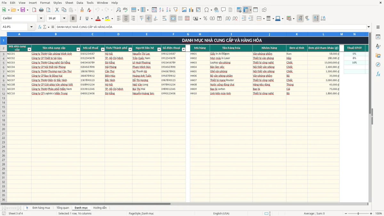Image resolution: width=384 pixels, height=216 pixels.
Task: Click the Insert Hyperlink globe icon
Action: (216, 10)
